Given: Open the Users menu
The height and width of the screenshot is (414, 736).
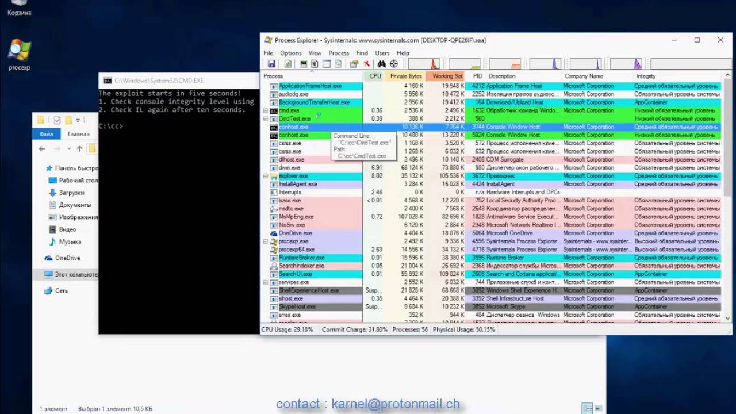Looking at the screenshot, I should [x=382, y=53].
